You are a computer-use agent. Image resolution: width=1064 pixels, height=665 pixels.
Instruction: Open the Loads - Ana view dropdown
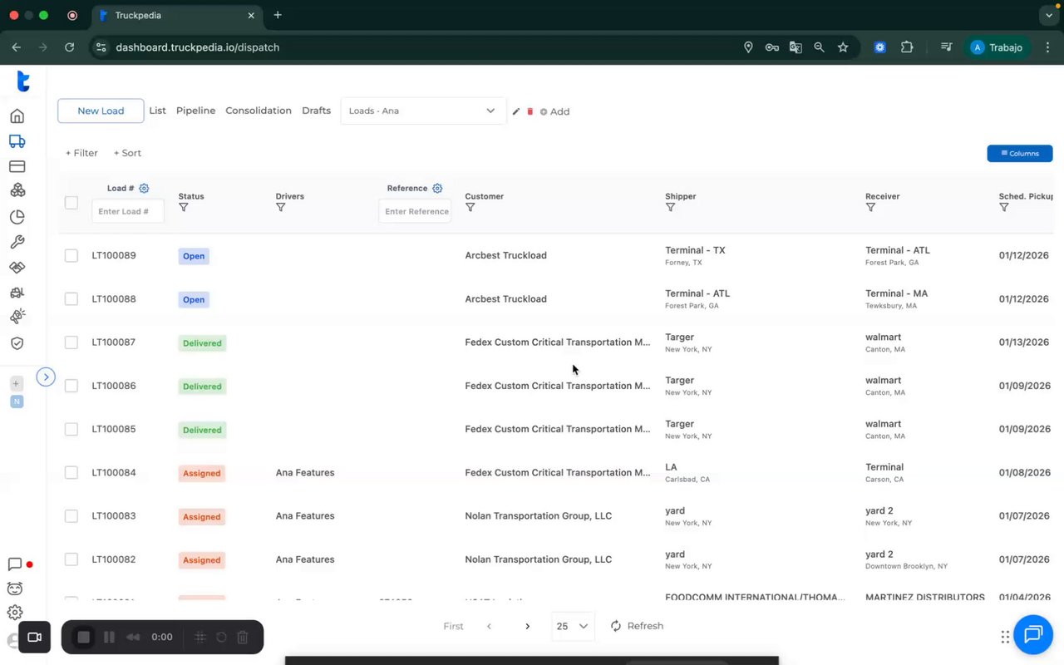click(x=423, y=111)
